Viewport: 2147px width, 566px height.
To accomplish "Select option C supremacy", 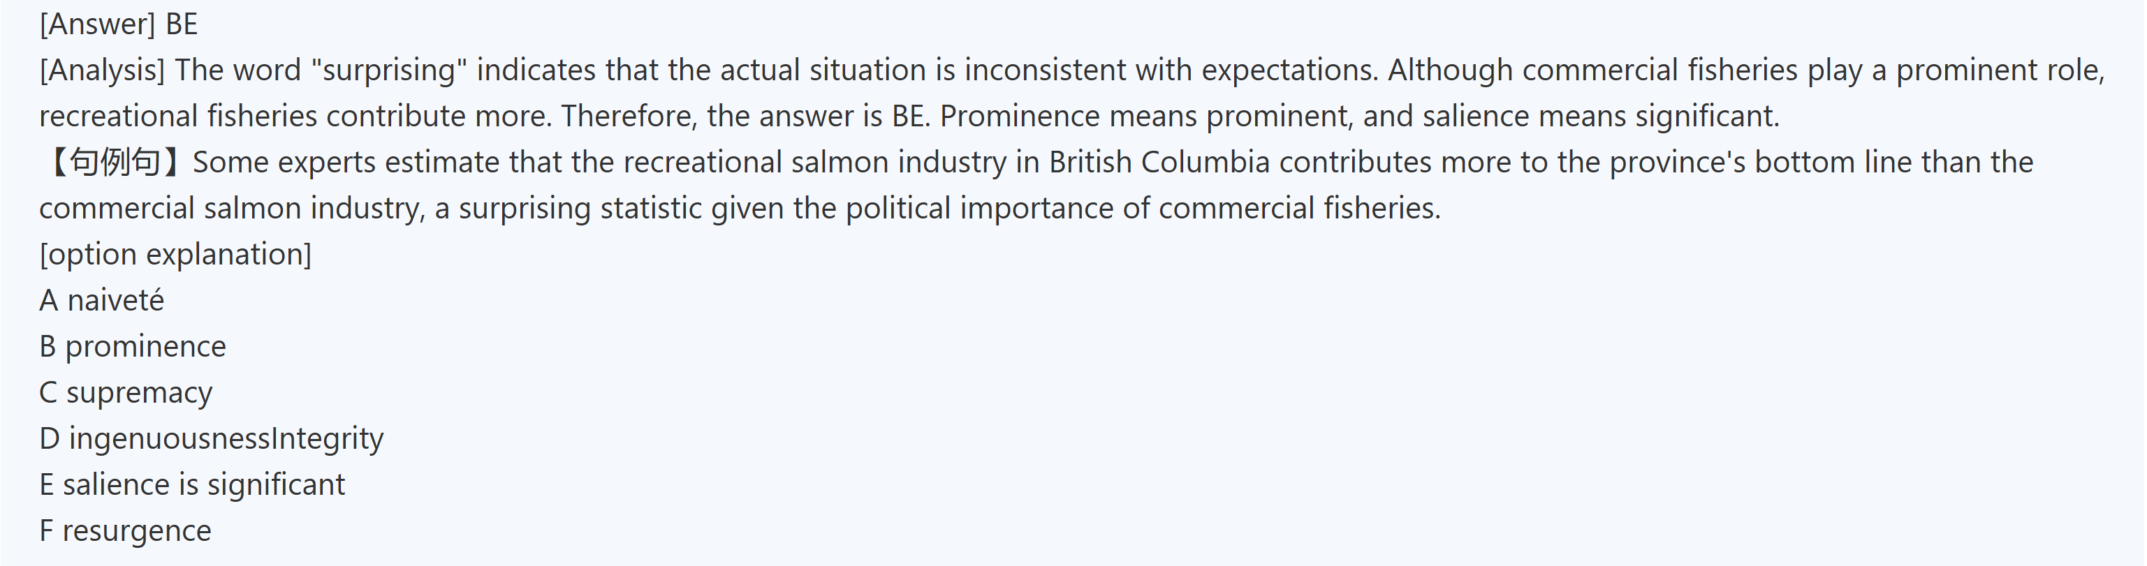I will tap(126, 393).
